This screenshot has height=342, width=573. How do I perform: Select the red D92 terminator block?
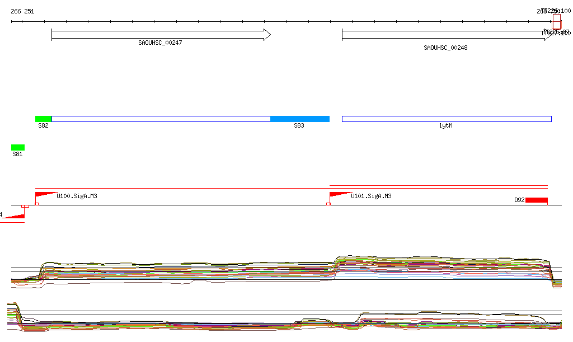536,200
